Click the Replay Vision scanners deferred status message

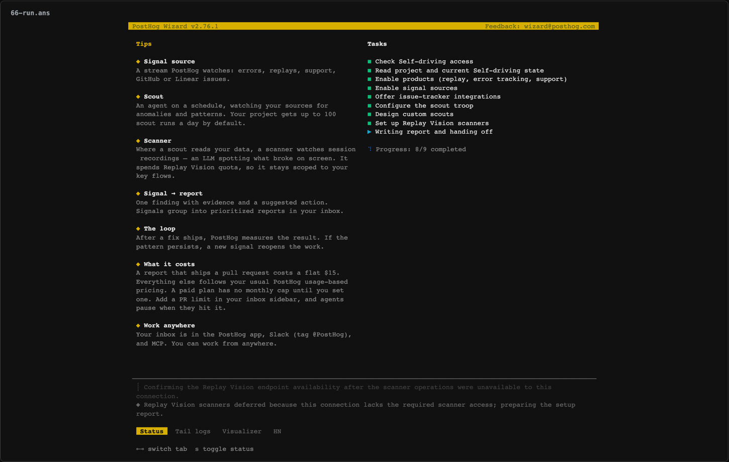tap(355, 409)
